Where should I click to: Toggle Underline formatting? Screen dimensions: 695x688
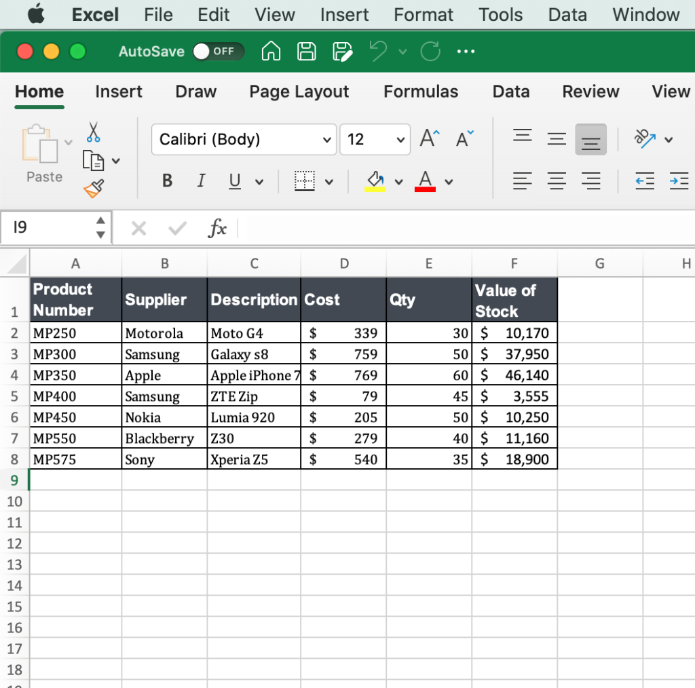[235, 180]
